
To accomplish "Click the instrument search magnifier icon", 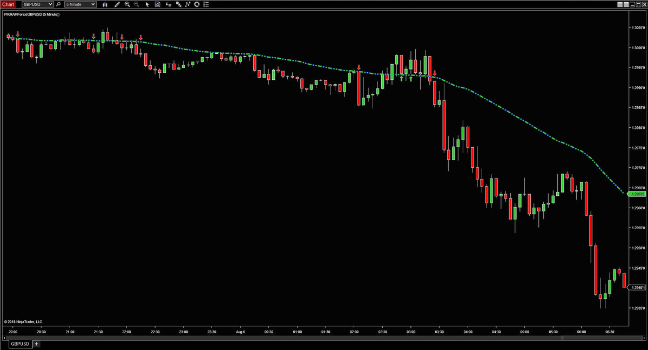I will pyautogui.click(x=58, y=4).
